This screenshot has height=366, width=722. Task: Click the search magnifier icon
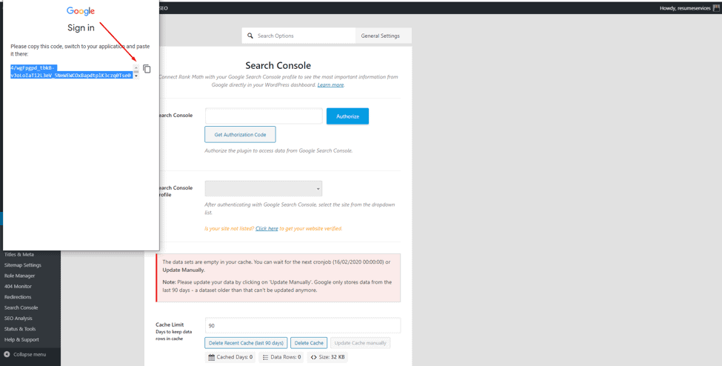(x=250, y=36)
